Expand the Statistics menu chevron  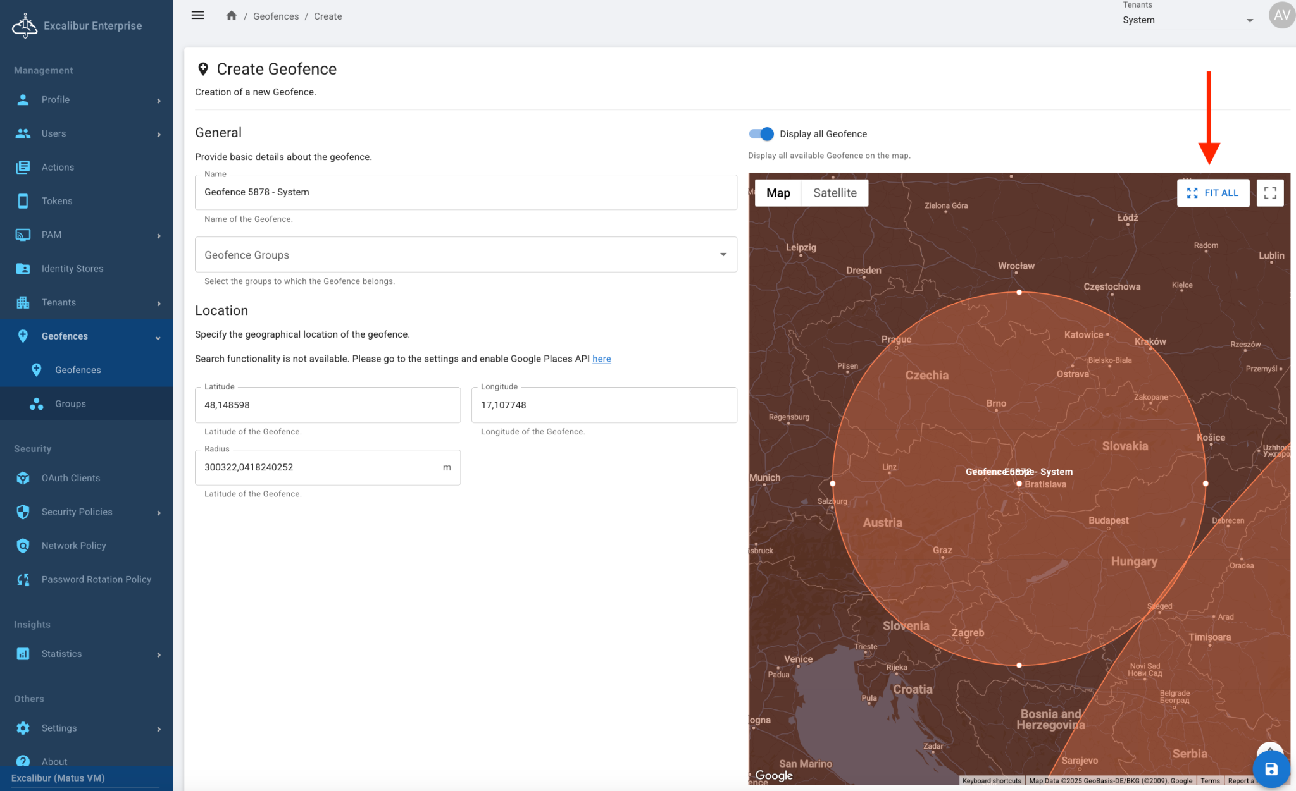[159, 655]
